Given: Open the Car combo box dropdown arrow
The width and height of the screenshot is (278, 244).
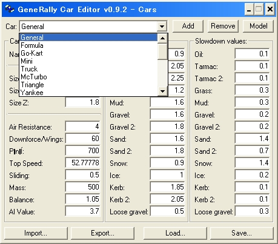Looking at the screenshot, I should pos(162,27).
